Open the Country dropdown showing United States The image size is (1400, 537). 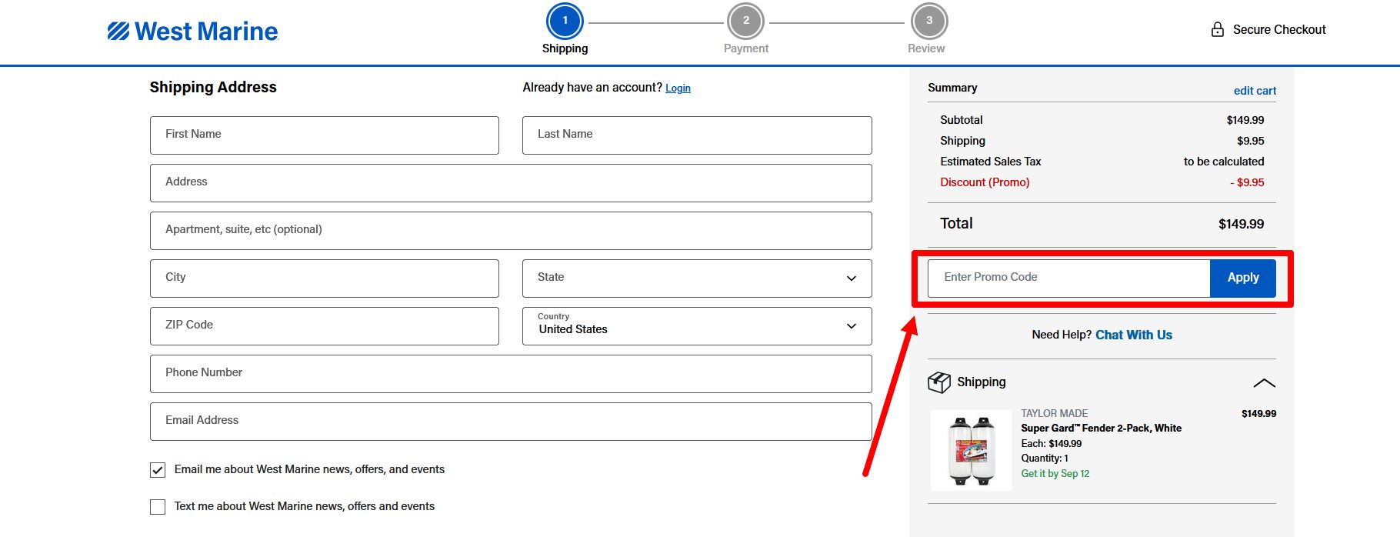coord(697,326)
